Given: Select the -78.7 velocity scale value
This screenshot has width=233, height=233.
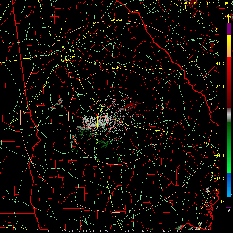Looking at the screenshot, I should coord(219,167).
